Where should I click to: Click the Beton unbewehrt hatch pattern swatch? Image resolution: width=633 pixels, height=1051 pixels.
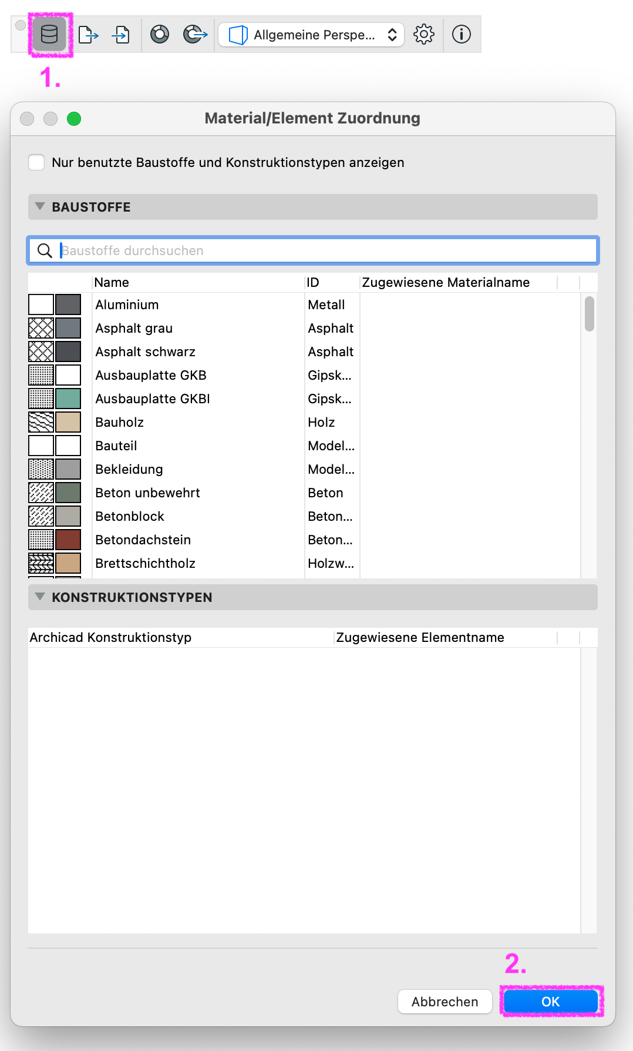click(41, 493)
